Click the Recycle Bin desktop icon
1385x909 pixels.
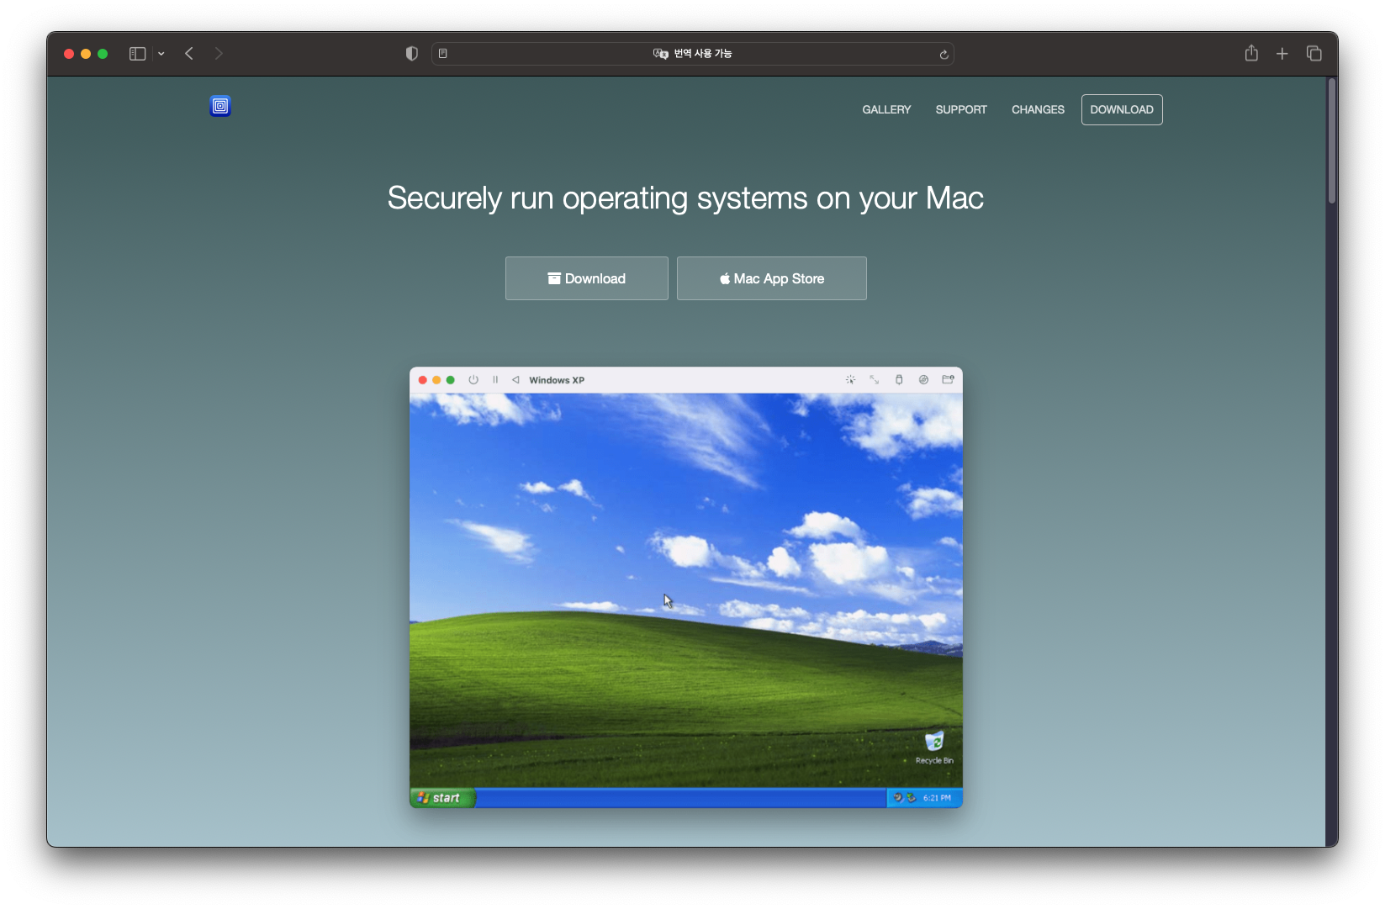pos(934,748)
